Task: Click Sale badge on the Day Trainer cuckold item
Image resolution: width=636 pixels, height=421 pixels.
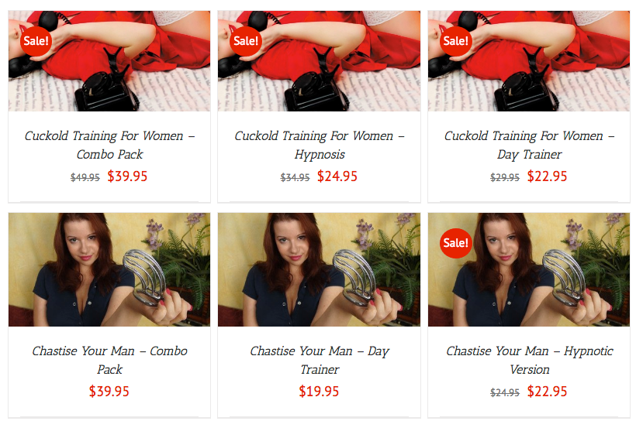Action: 456,41
